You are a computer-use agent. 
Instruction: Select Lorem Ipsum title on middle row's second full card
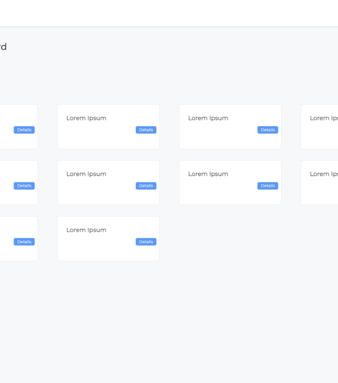coord(208,174)
